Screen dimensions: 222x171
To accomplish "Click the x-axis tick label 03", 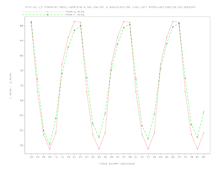I will pyautogui.click(x=38, y=157).
